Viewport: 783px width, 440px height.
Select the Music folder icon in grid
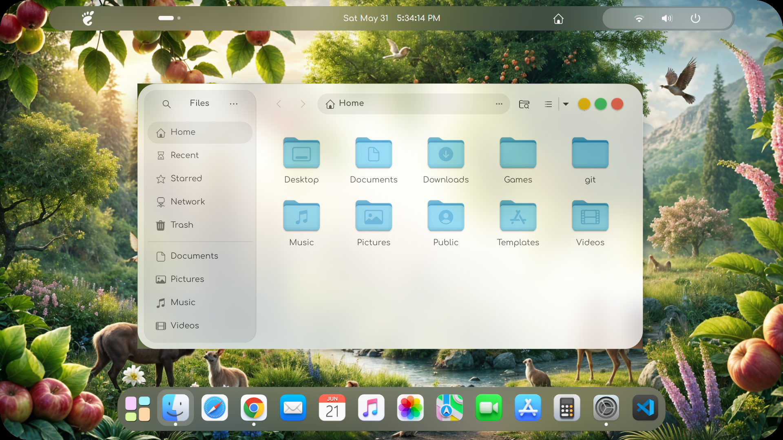tap(301, 216)
